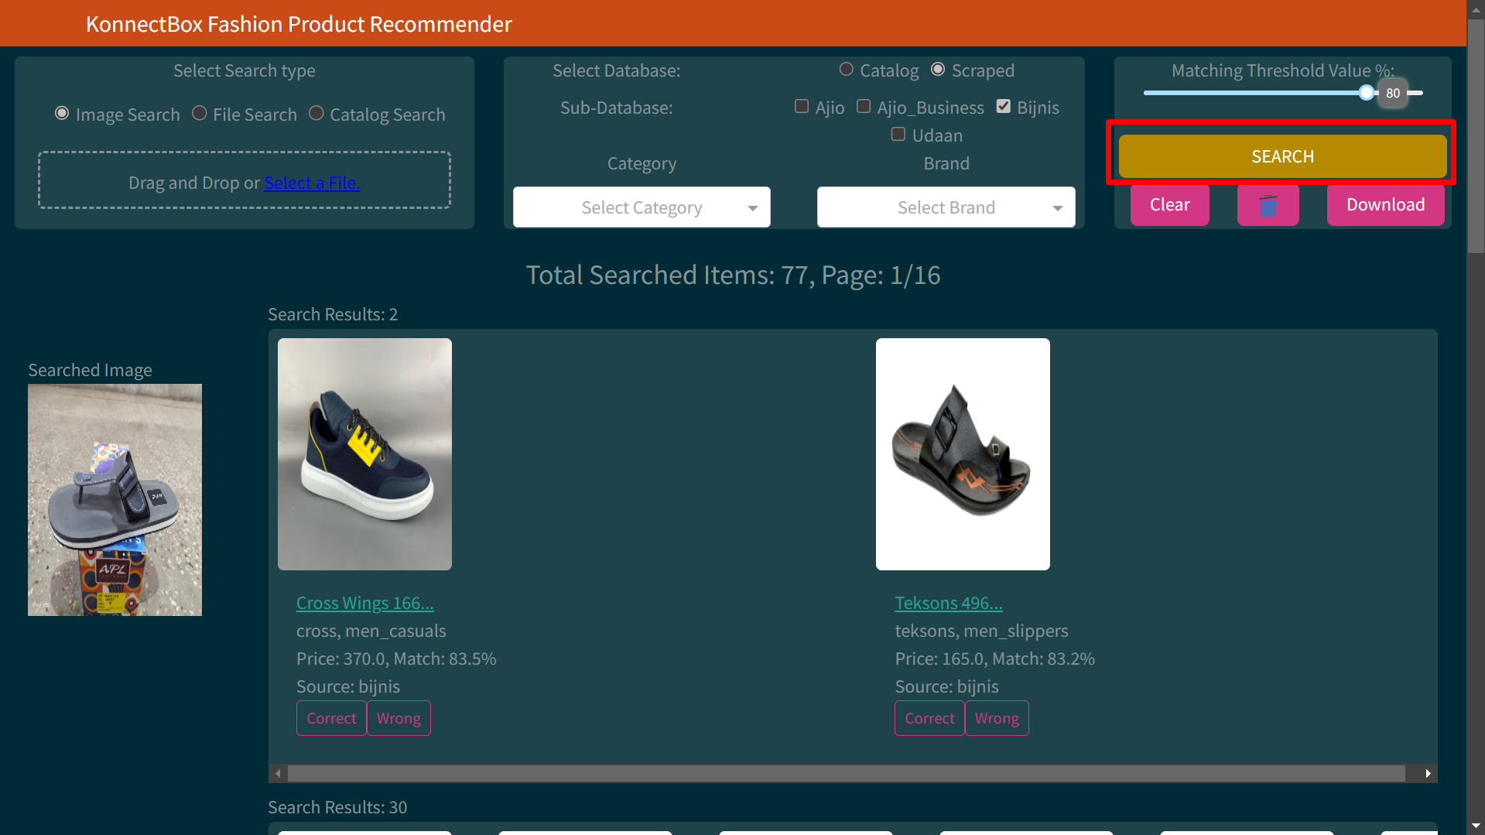Open the Select Category dropdown
1485x835 pixels.
coord(642,207)
